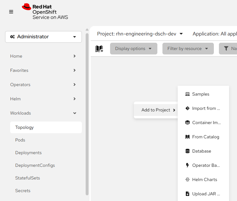
Task: Open the Administrator perspective switcher
Action: point(43,37)
